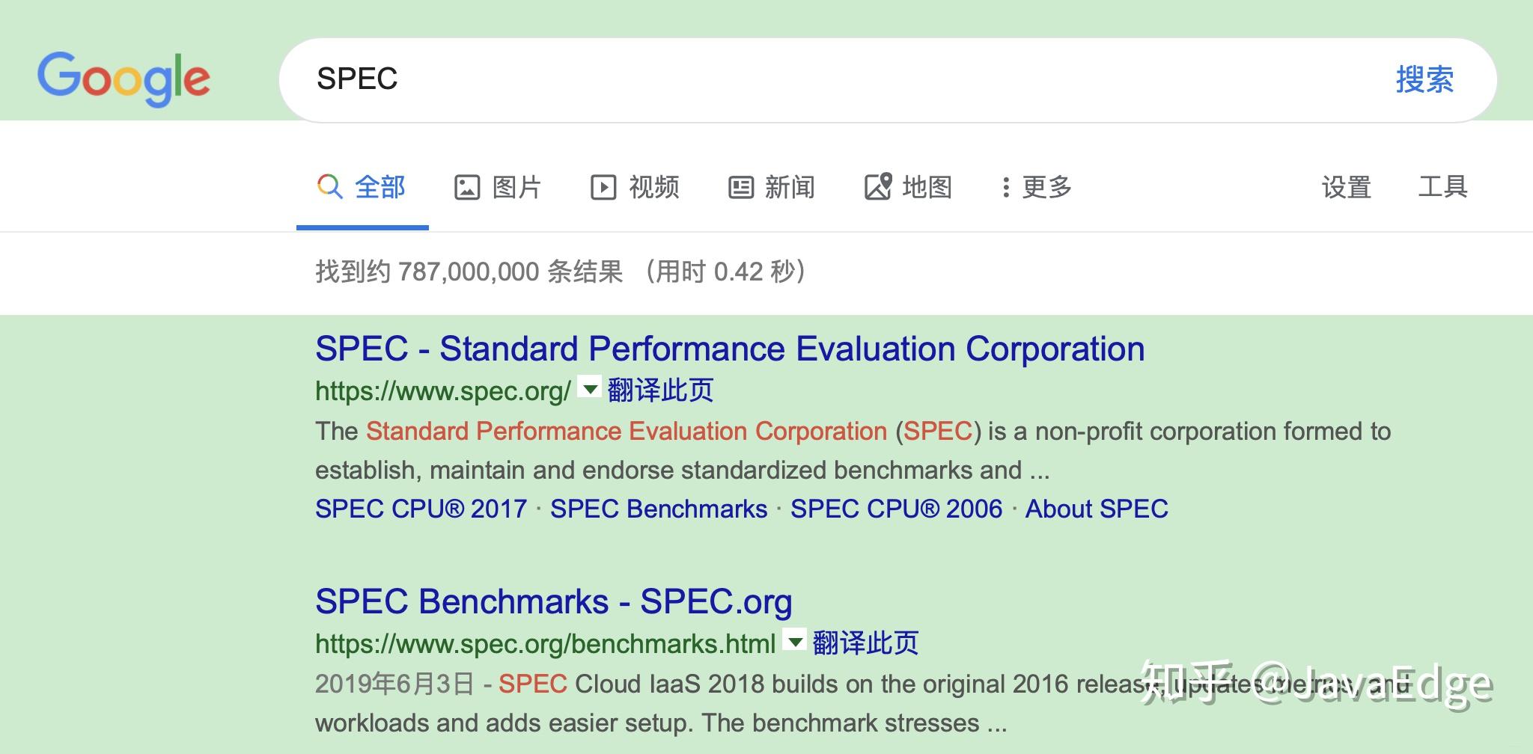This screenshot has width=1533, height=754.
Task: Click the three-dot More icon
Action: (1005, 187)
